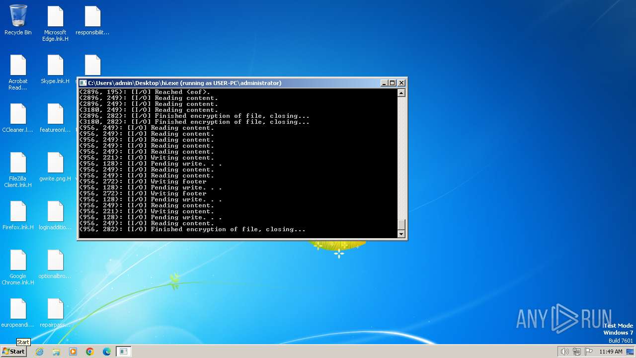Select the responsibilit... desktop file
This screenshot has width=636, height=358.
click(92, 20)
